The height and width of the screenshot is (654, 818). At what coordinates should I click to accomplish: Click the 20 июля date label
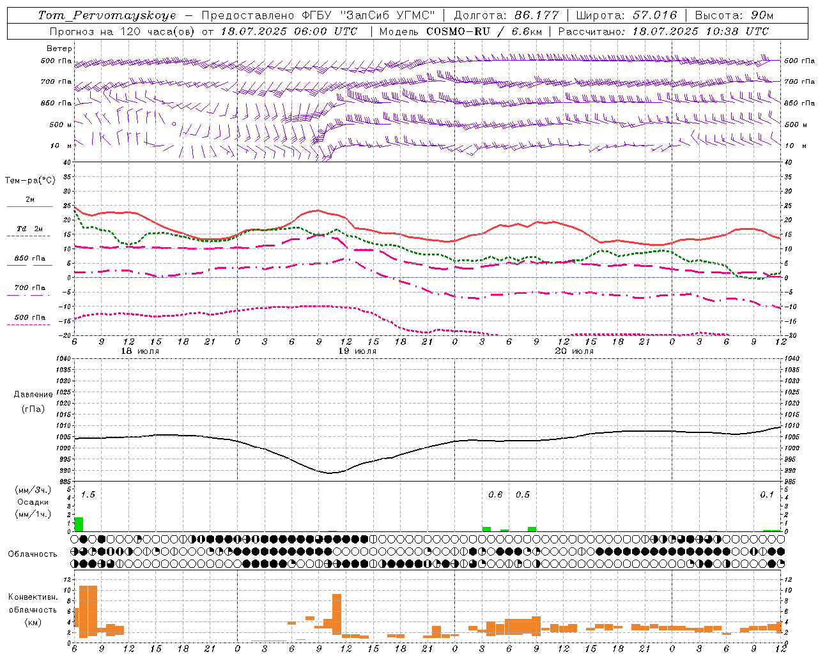tap(574, 351)
